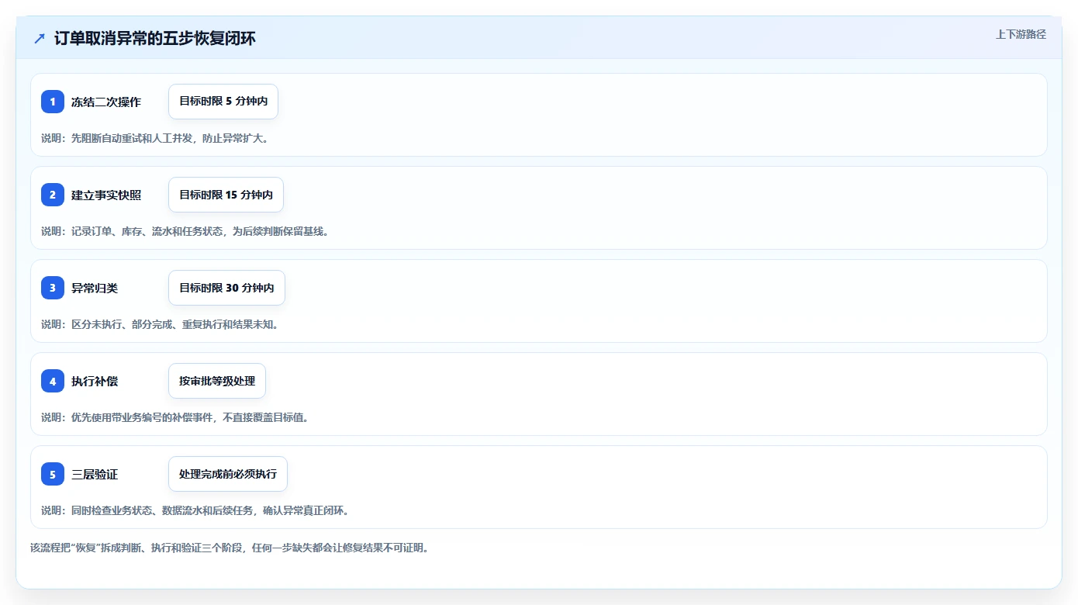Select the 执行补偿 step title

(95, 381)
